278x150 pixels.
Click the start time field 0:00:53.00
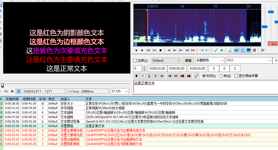[157, 69]
